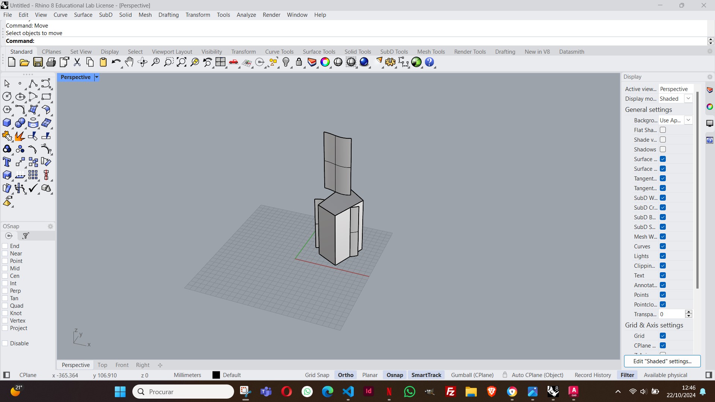Screen dimensions: 715x402
Task: Click the Paste clipboard icon
Action: [x=103, y=62]
